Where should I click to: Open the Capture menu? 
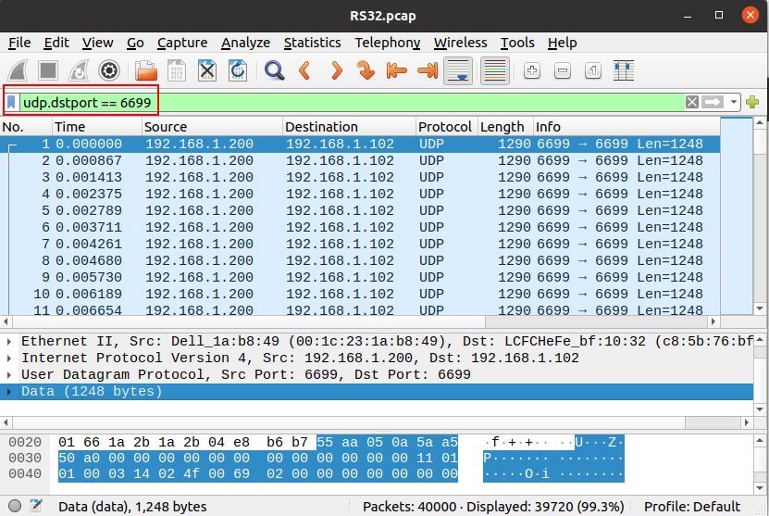pos(182,43)
